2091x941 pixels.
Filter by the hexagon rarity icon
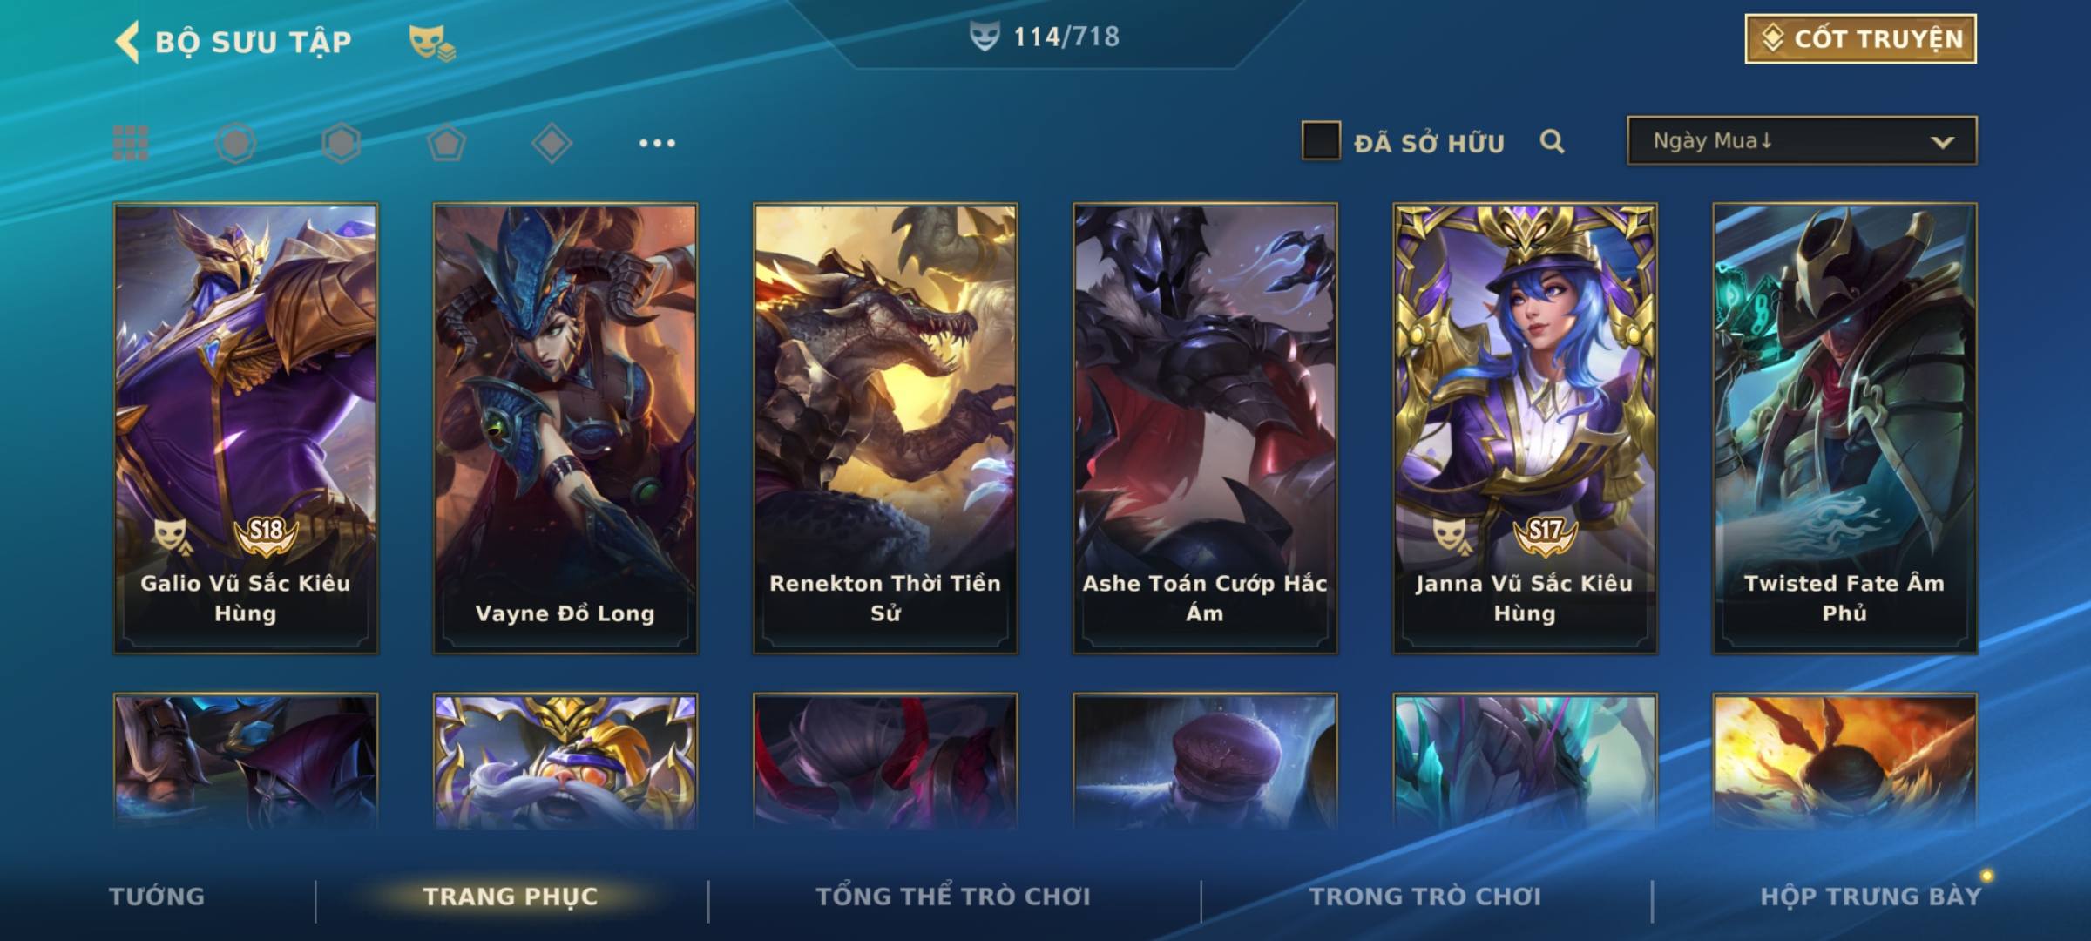pyautogui.click(x=341, y=143)
